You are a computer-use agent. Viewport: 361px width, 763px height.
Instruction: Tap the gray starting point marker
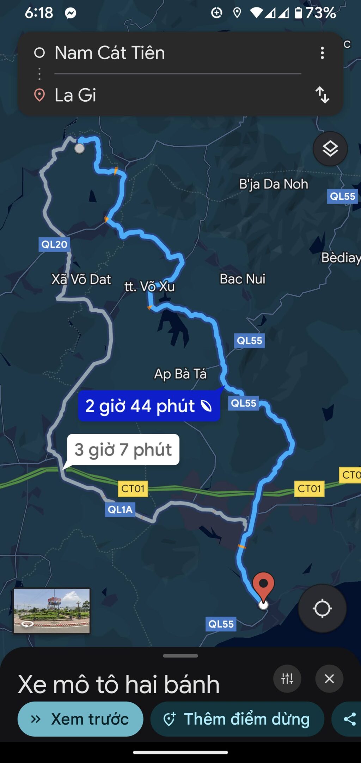tap(79, 148)
